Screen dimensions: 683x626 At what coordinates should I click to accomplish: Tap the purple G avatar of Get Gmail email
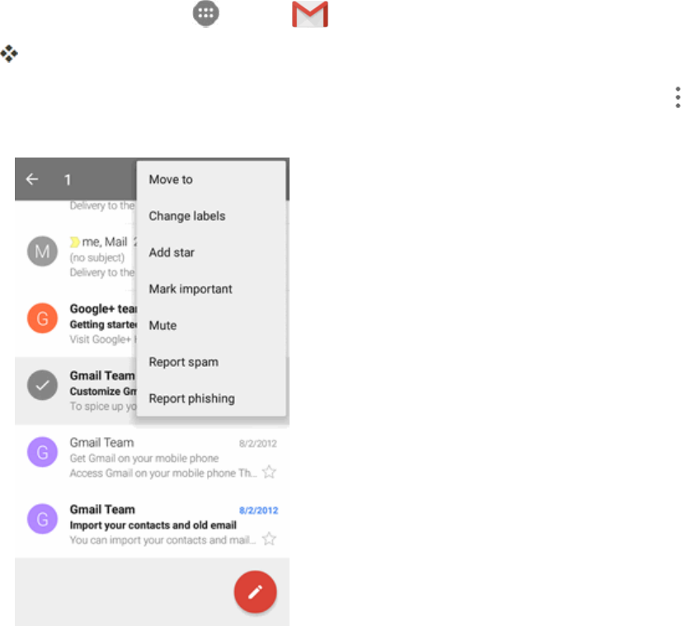(42, 452)
